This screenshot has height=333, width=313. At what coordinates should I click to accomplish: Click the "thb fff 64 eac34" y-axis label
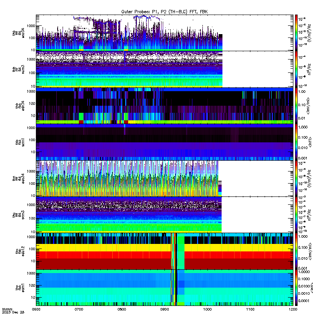pyautogui.click(x=18, y=33)
